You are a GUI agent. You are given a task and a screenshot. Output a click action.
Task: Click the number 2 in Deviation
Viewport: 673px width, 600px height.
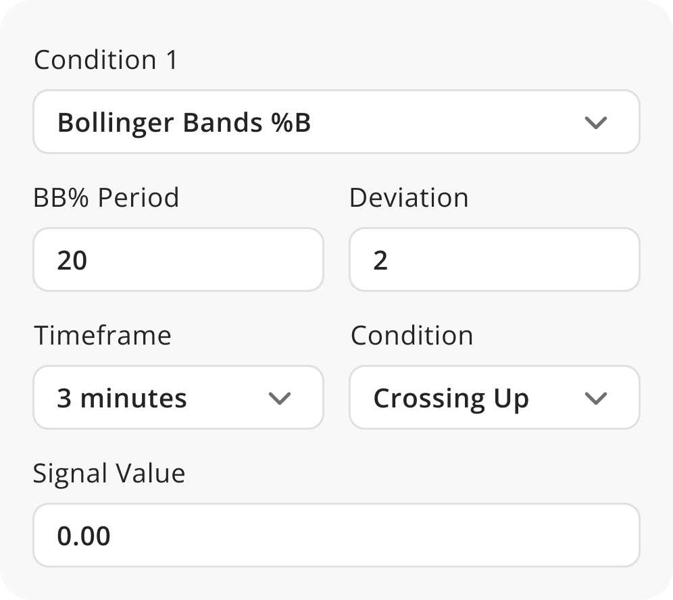click(x=380, y=259)
